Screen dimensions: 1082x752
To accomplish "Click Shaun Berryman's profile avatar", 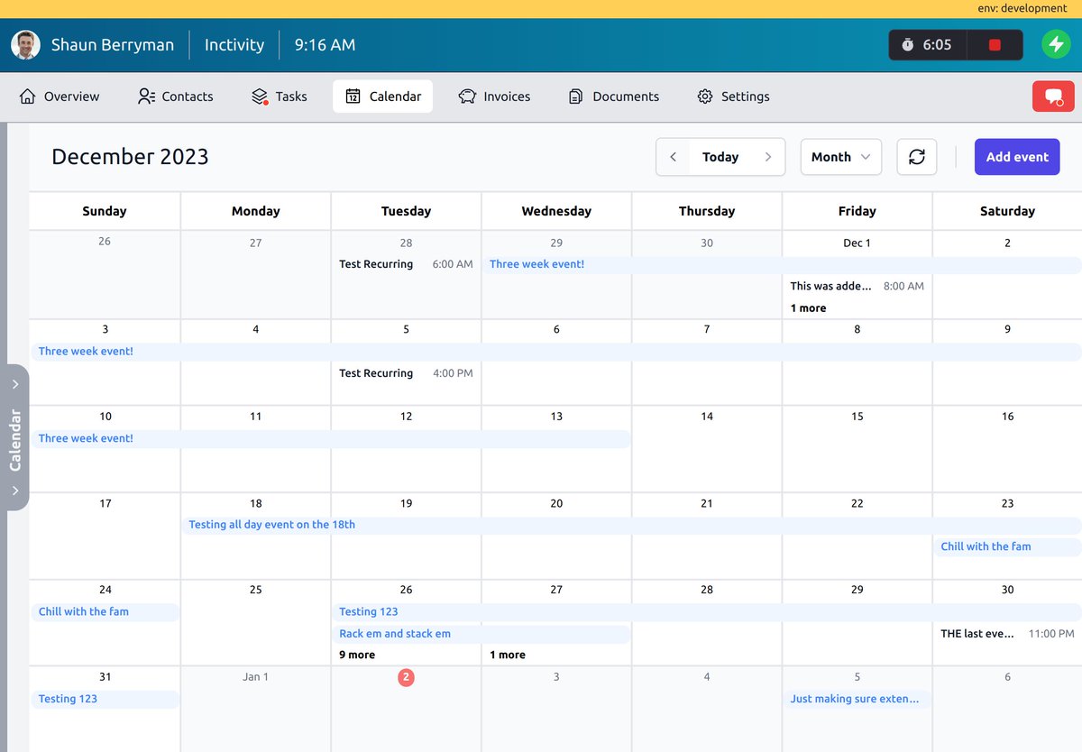I will [x=25, y=45].
